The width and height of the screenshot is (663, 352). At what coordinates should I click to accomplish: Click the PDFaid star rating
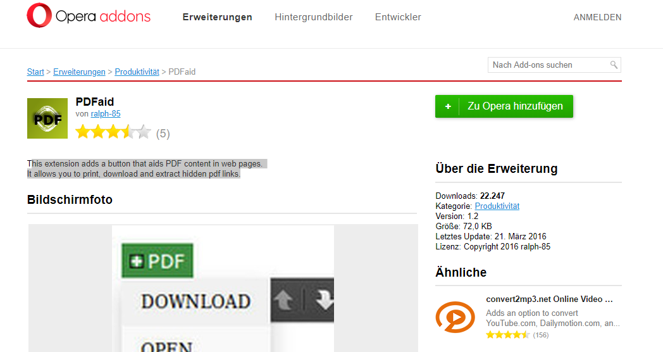(113, 132)
